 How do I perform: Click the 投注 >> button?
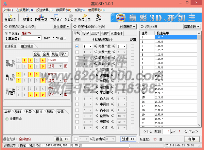(x=62, y=139)
